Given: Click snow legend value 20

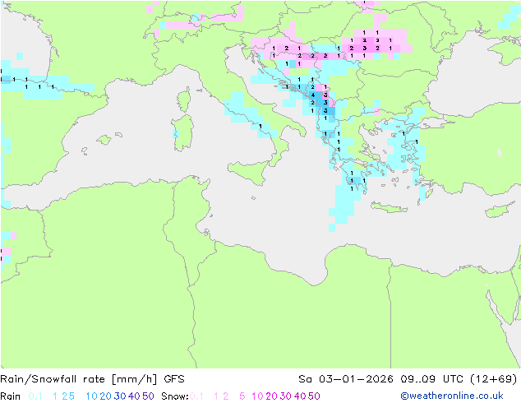Looking at the screenshot, I should tap(271, 396).
